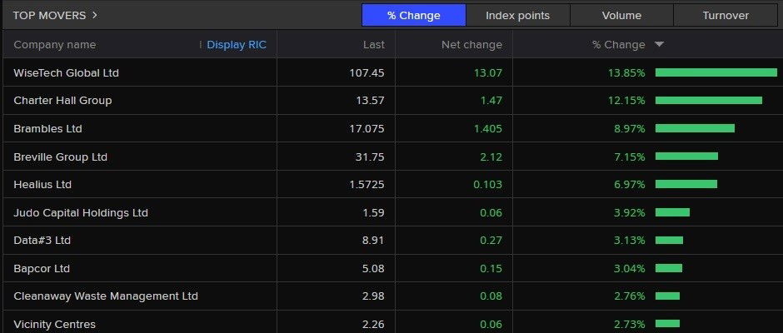The height and width of the screenshot is (333, 783).
Task: Click the green bar for WiseTech Global
Action: click(x=716, y=72)
